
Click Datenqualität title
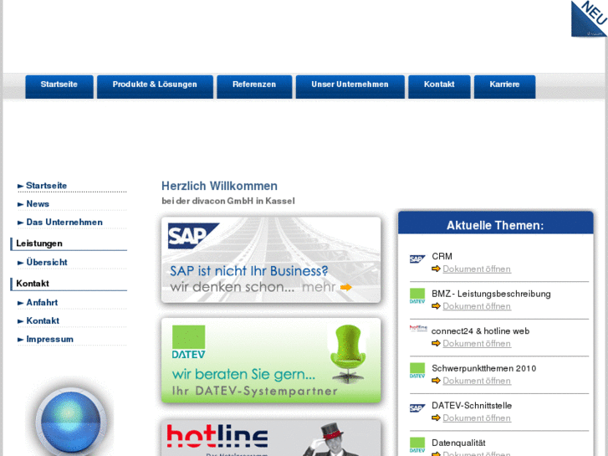[x=458, y=443]
